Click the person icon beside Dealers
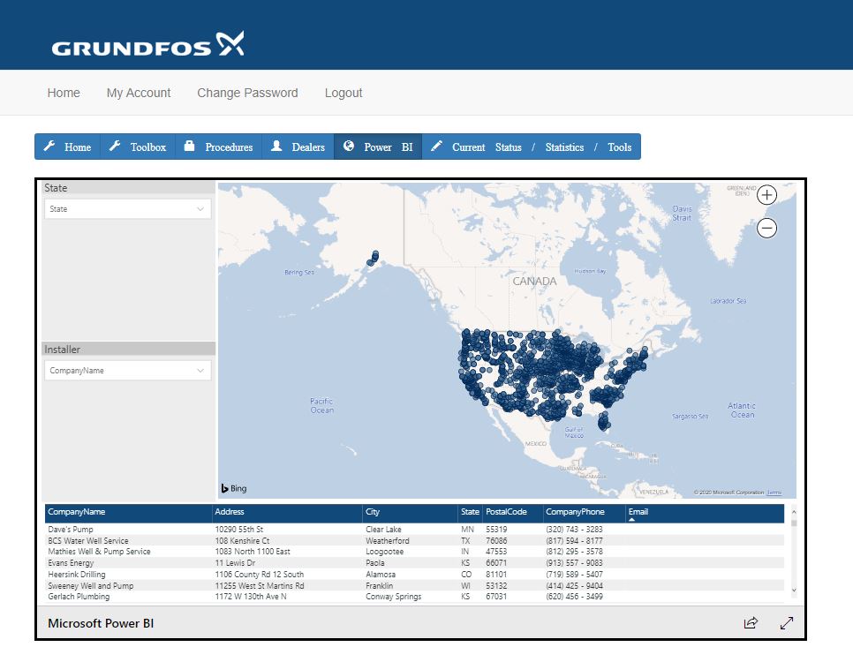The height and width of the screenshot is (662, 853). coord(276,146)
